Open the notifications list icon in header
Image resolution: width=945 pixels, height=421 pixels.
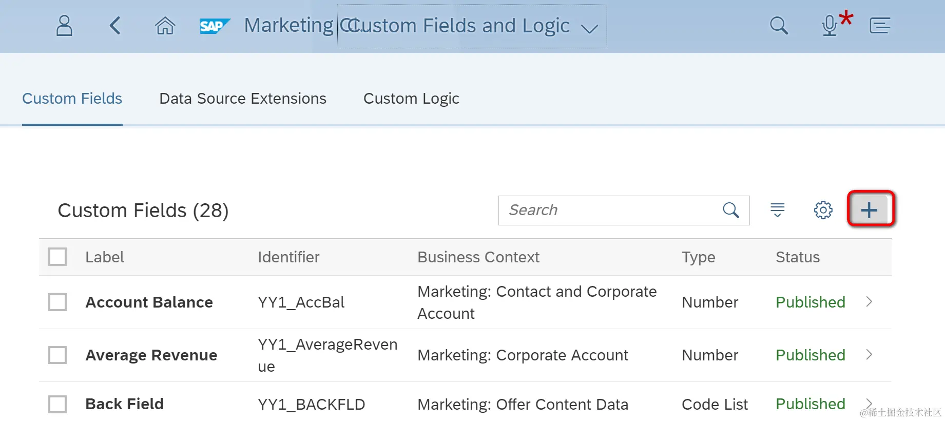click(x=880, y=26)
